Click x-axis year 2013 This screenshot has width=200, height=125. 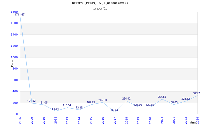click(67, 120)
